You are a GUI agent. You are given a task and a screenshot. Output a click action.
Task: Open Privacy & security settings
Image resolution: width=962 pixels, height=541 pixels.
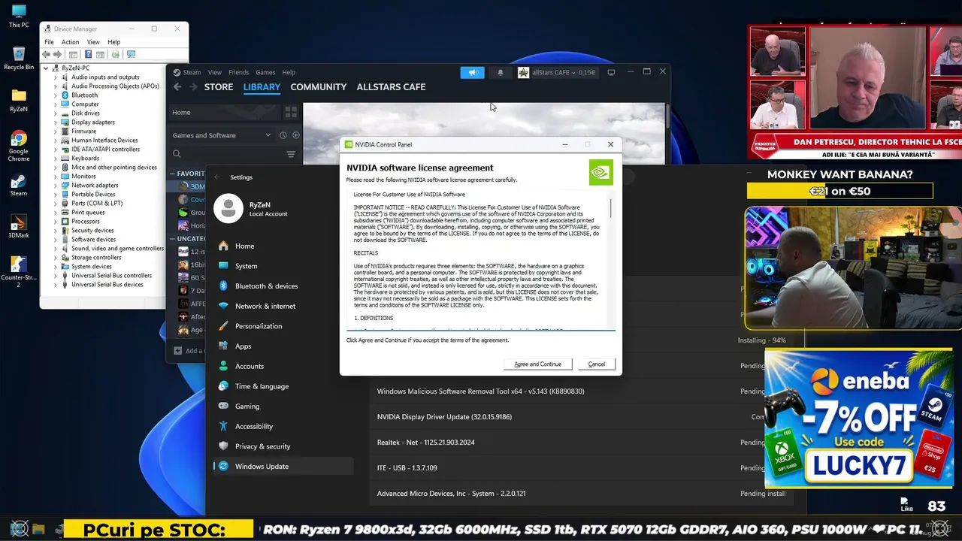(283, 446)
